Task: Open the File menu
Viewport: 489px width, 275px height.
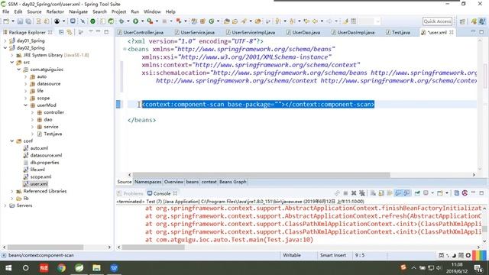Action: 6,11
